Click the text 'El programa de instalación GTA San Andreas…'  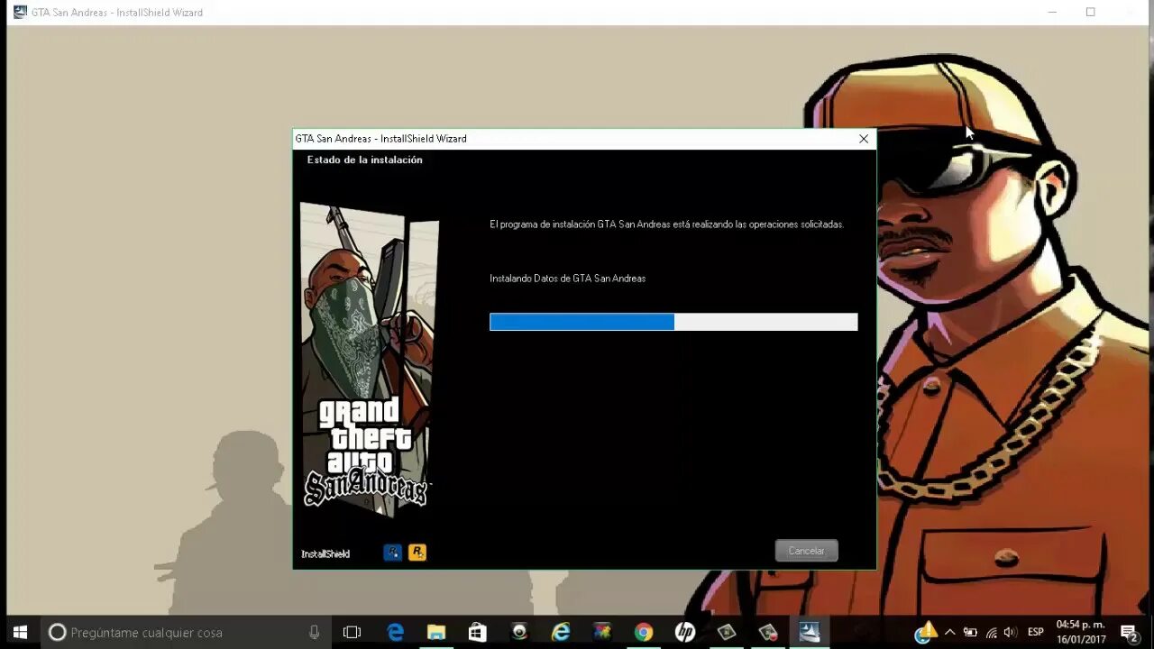(x=666, y=224)
